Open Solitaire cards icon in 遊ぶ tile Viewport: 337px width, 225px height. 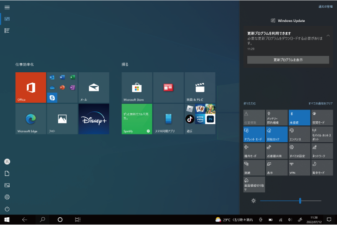[200, 109]
